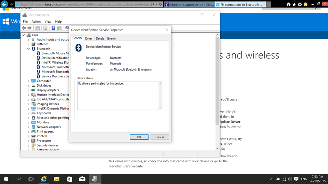Click the blue Help question-mark toolbar icon
The height and width of the screenshot is (184, 328).
click(x=53, y=28)
